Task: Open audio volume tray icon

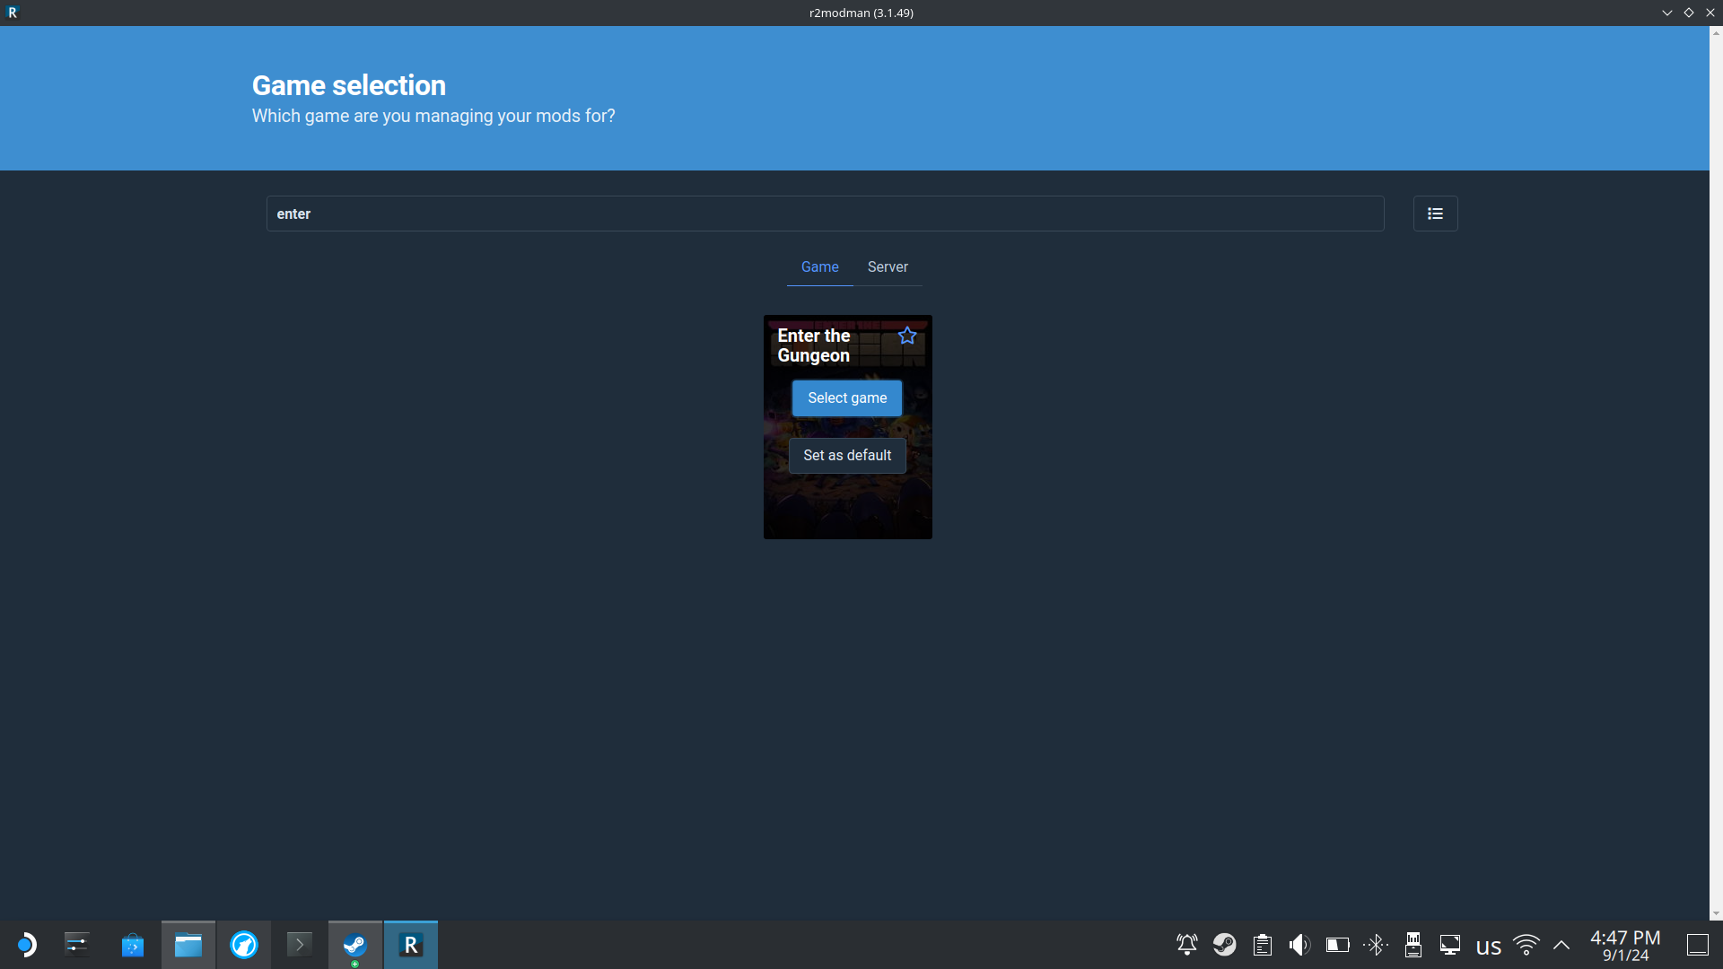Action: coord(1299,945)
